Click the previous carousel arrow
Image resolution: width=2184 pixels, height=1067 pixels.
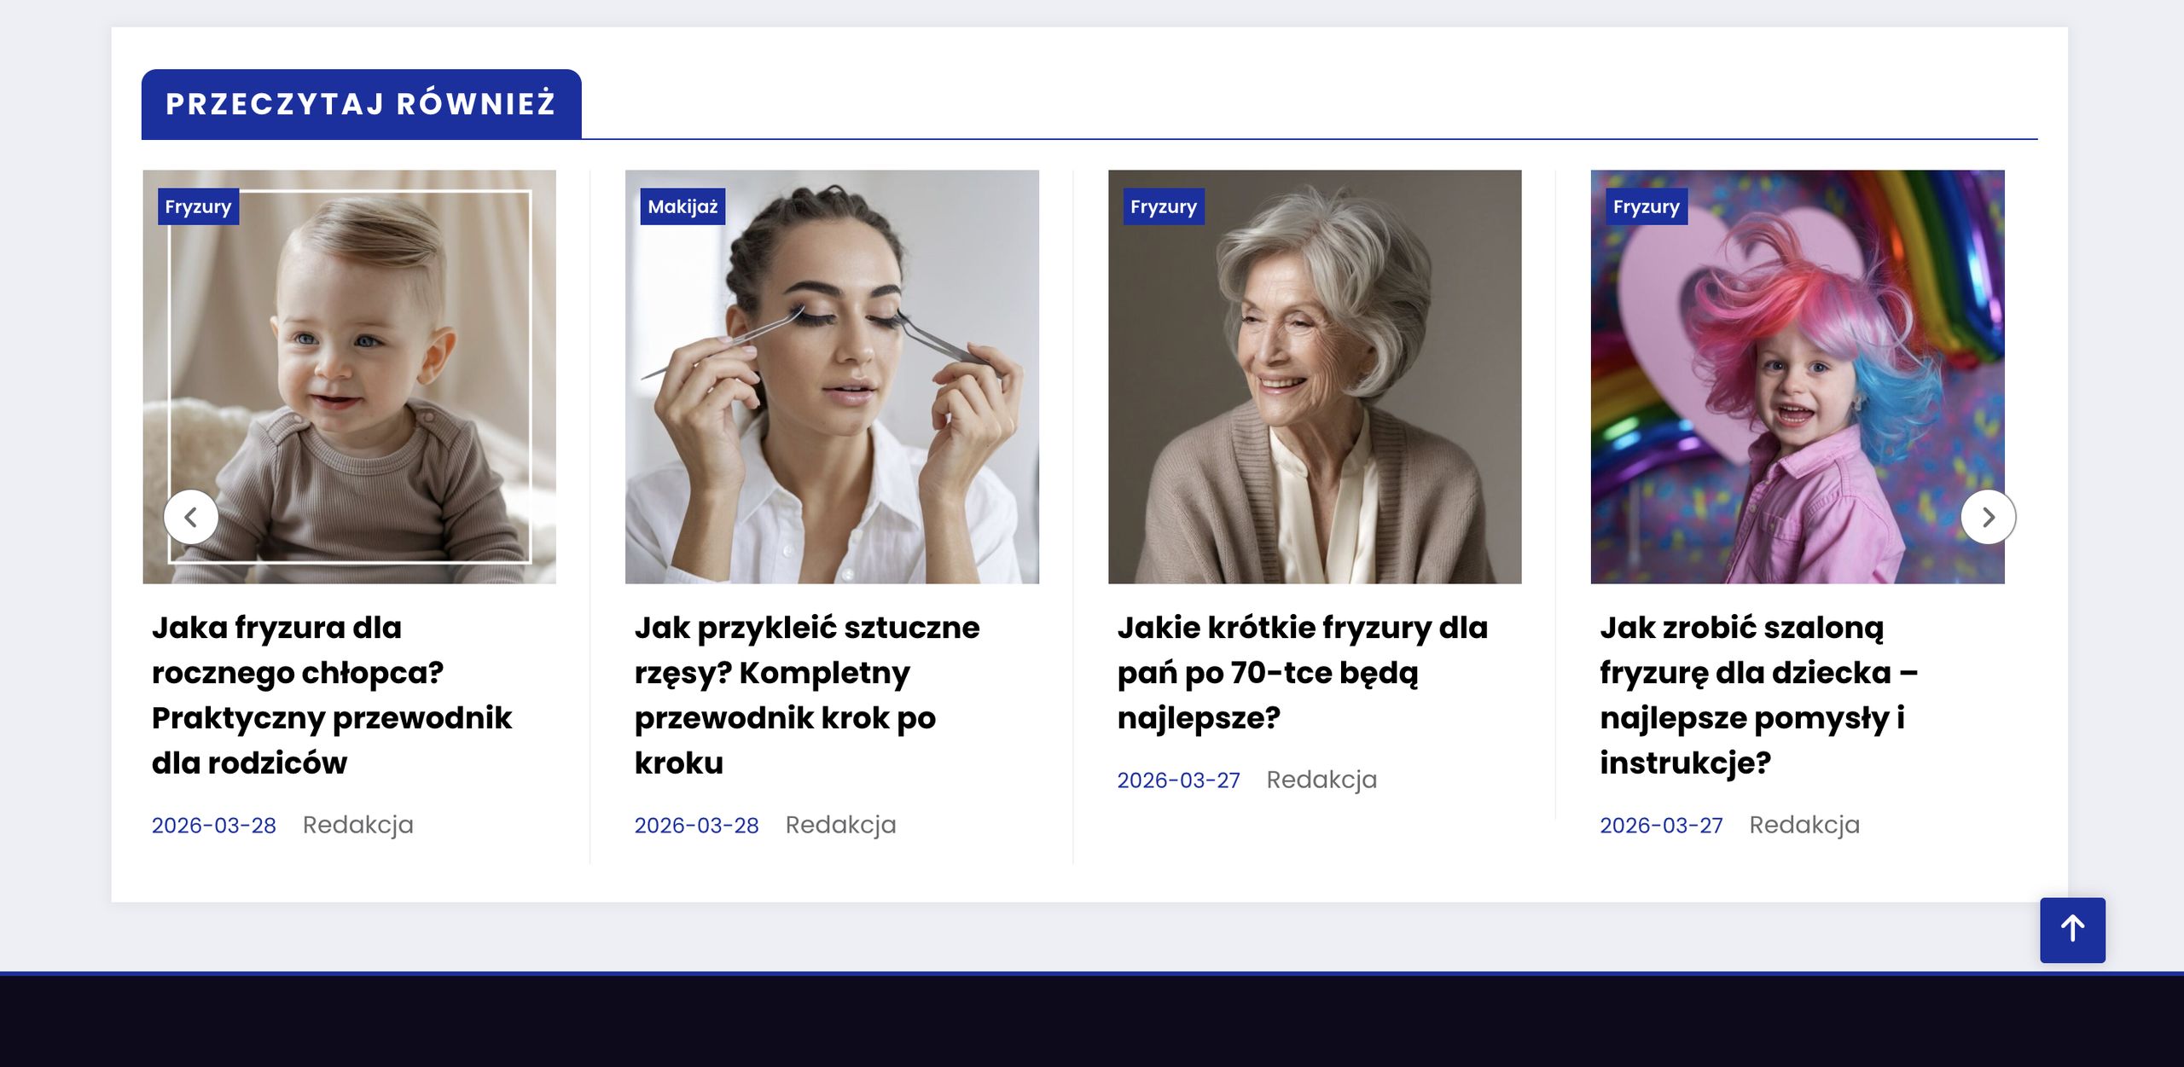click(x=190, y=517)
